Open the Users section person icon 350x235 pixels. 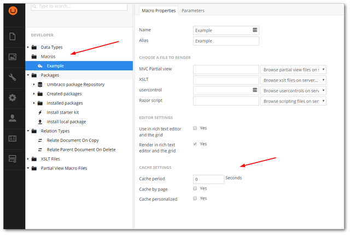(13, 118)
